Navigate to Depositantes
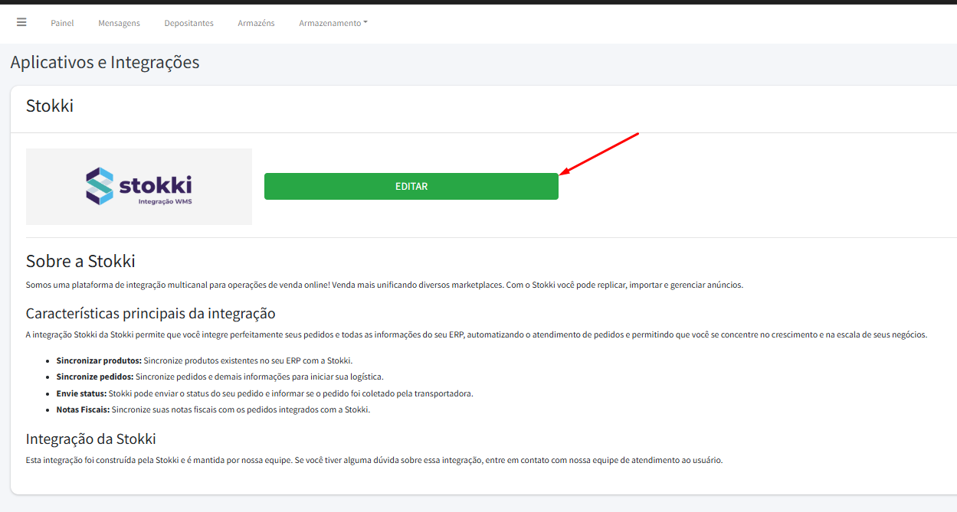 click(188, 23)
